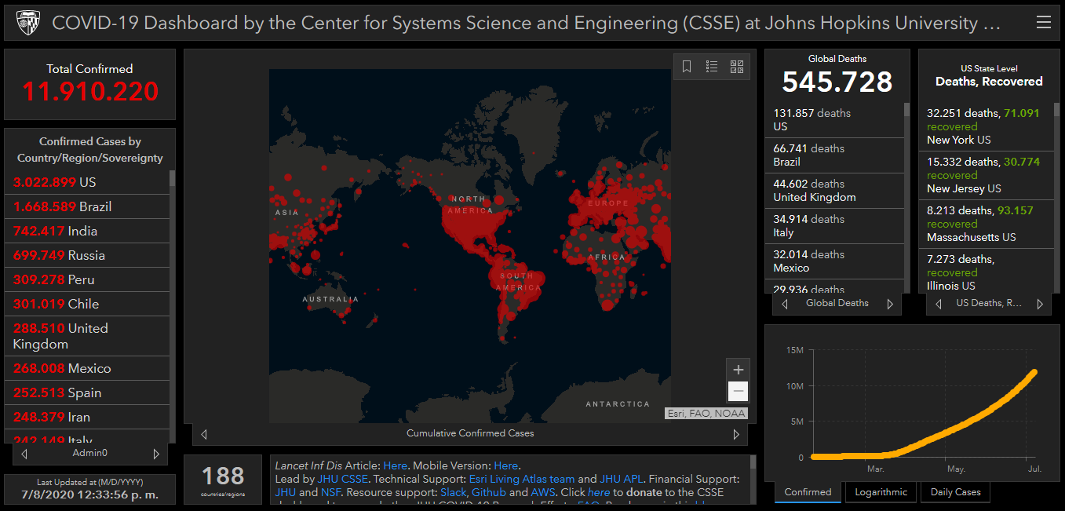Open AWS resource link
1065x511 pixels.
point(543,492)
